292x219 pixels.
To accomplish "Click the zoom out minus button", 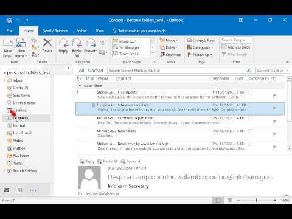I will [238, 200].
